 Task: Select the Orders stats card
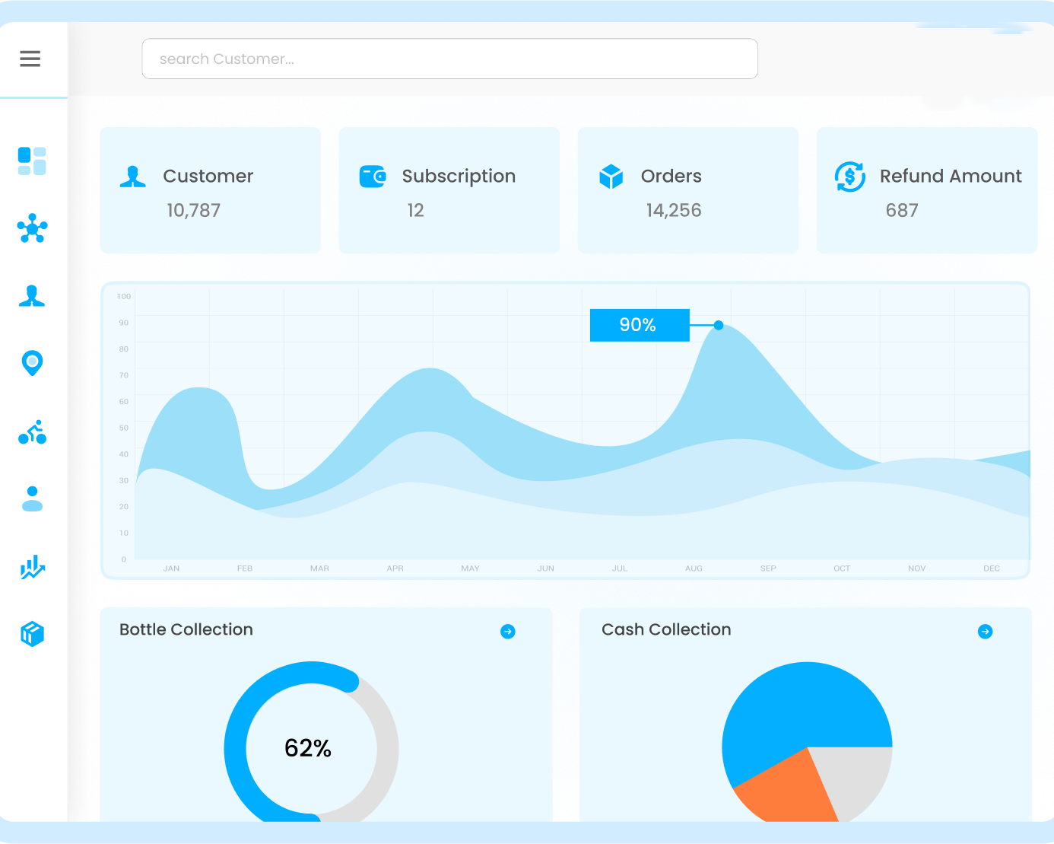pyautogui.click(x=687, y=190)
